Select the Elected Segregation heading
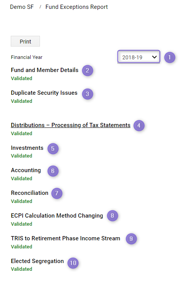The image size is (192, 290). [x=37, y=261]
